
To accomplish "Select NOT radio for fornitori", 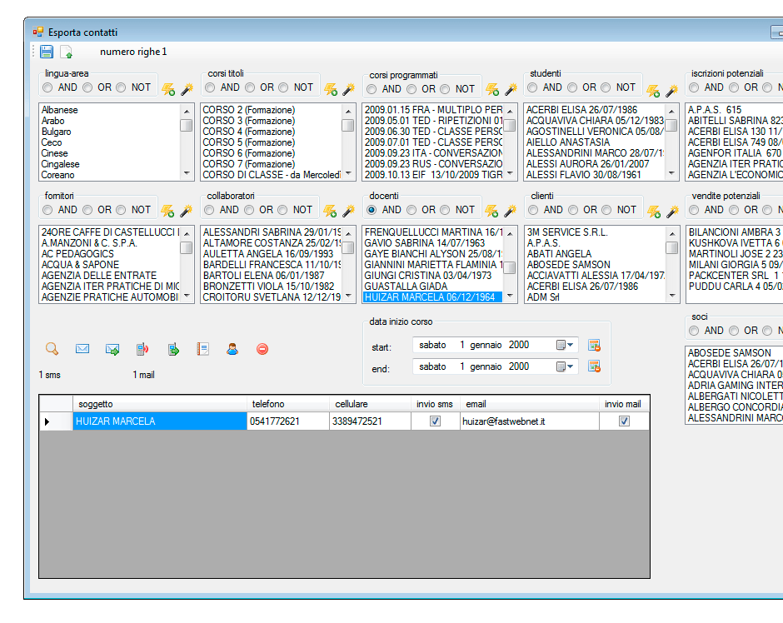I will pyautogui.click(x=121, y=210).
